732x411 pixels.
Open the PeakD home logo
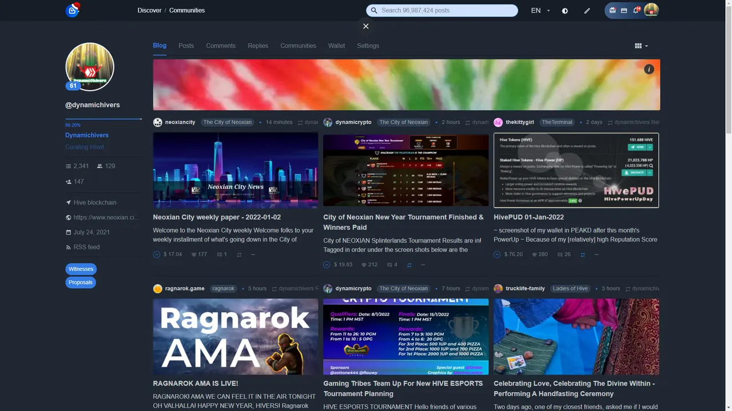pos(73,10)
